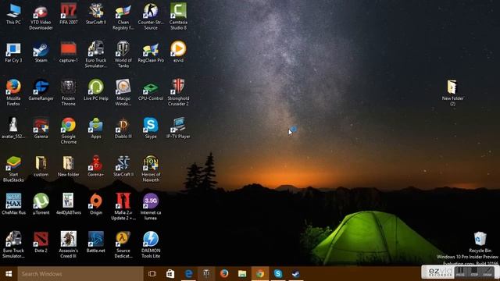Click the Search Windows box
The image size is (500, 281).
point(80,274)
